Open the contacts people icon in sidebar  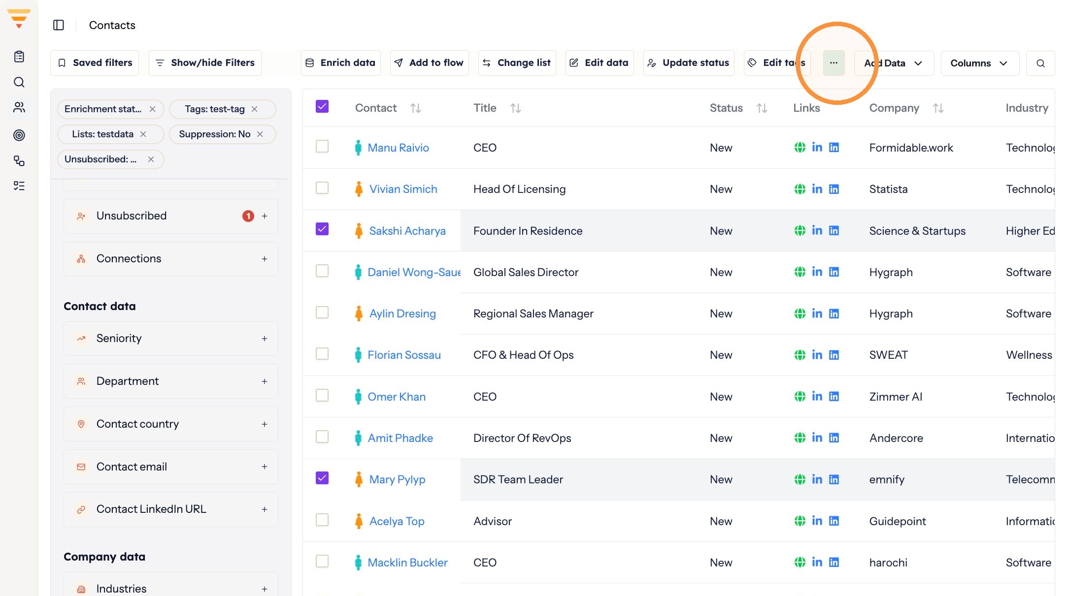tap(19, 107)
